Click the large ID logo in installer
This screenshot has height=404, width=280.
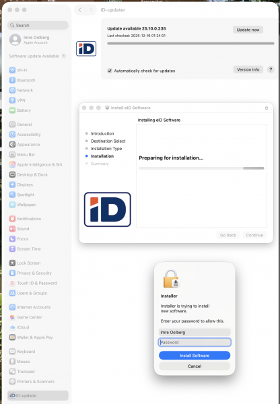(108, 209)
